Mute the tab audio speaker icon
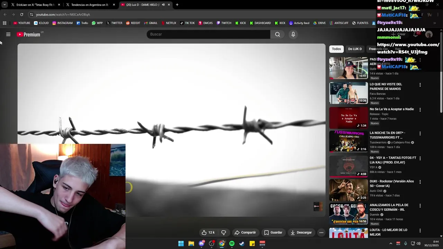443x249 pixels. point(163,5)
